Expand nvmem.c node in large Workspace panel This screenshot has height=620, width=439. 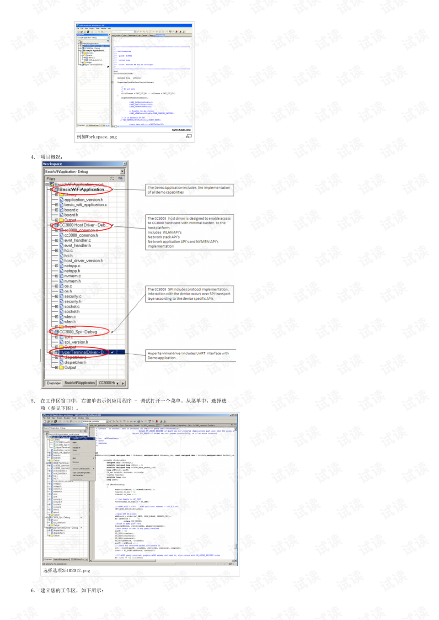tap(56, 276)
